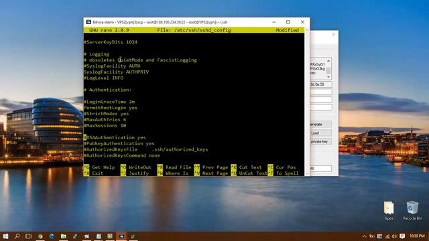Launch Microsoft Edge from the taskbar
The image size is (429, 241).
click(52, 236)
